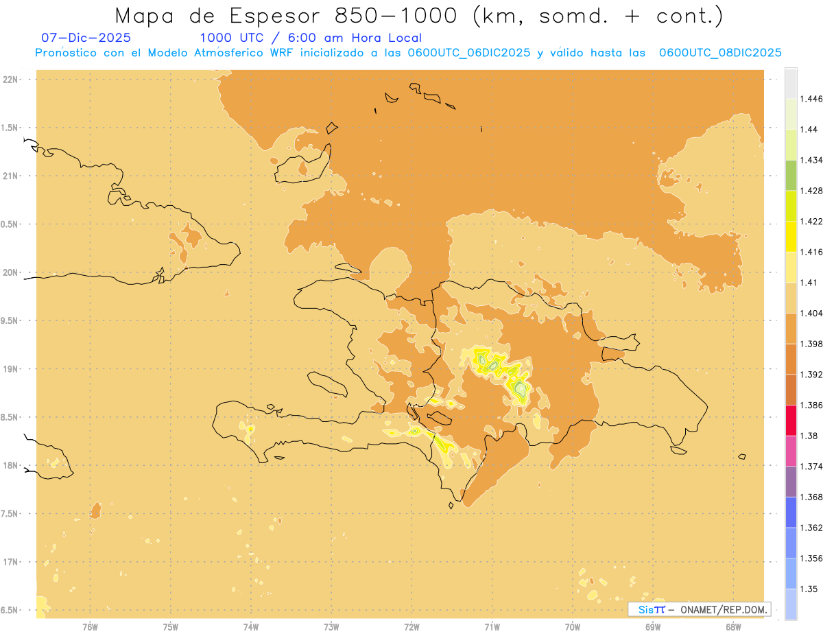Click the '1.362' colorbar value
823x636 pixels.
(811, 528)
